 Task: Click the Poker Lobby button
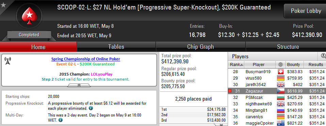(x=306, y=11)
